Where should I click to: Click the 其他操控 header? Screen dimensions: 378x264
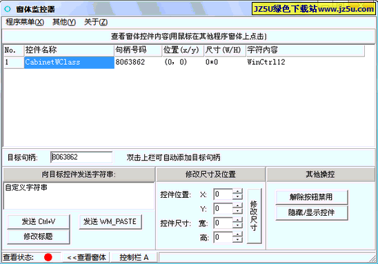[320, 174]
